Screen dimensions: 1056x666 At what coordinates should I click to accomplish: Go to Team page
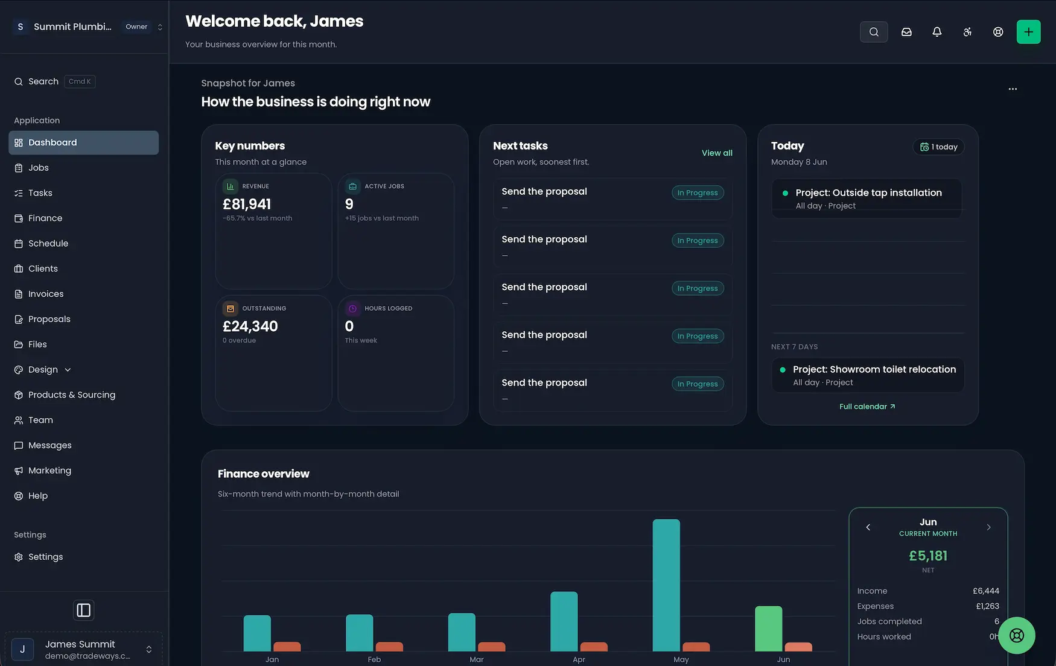coord(84,420)
